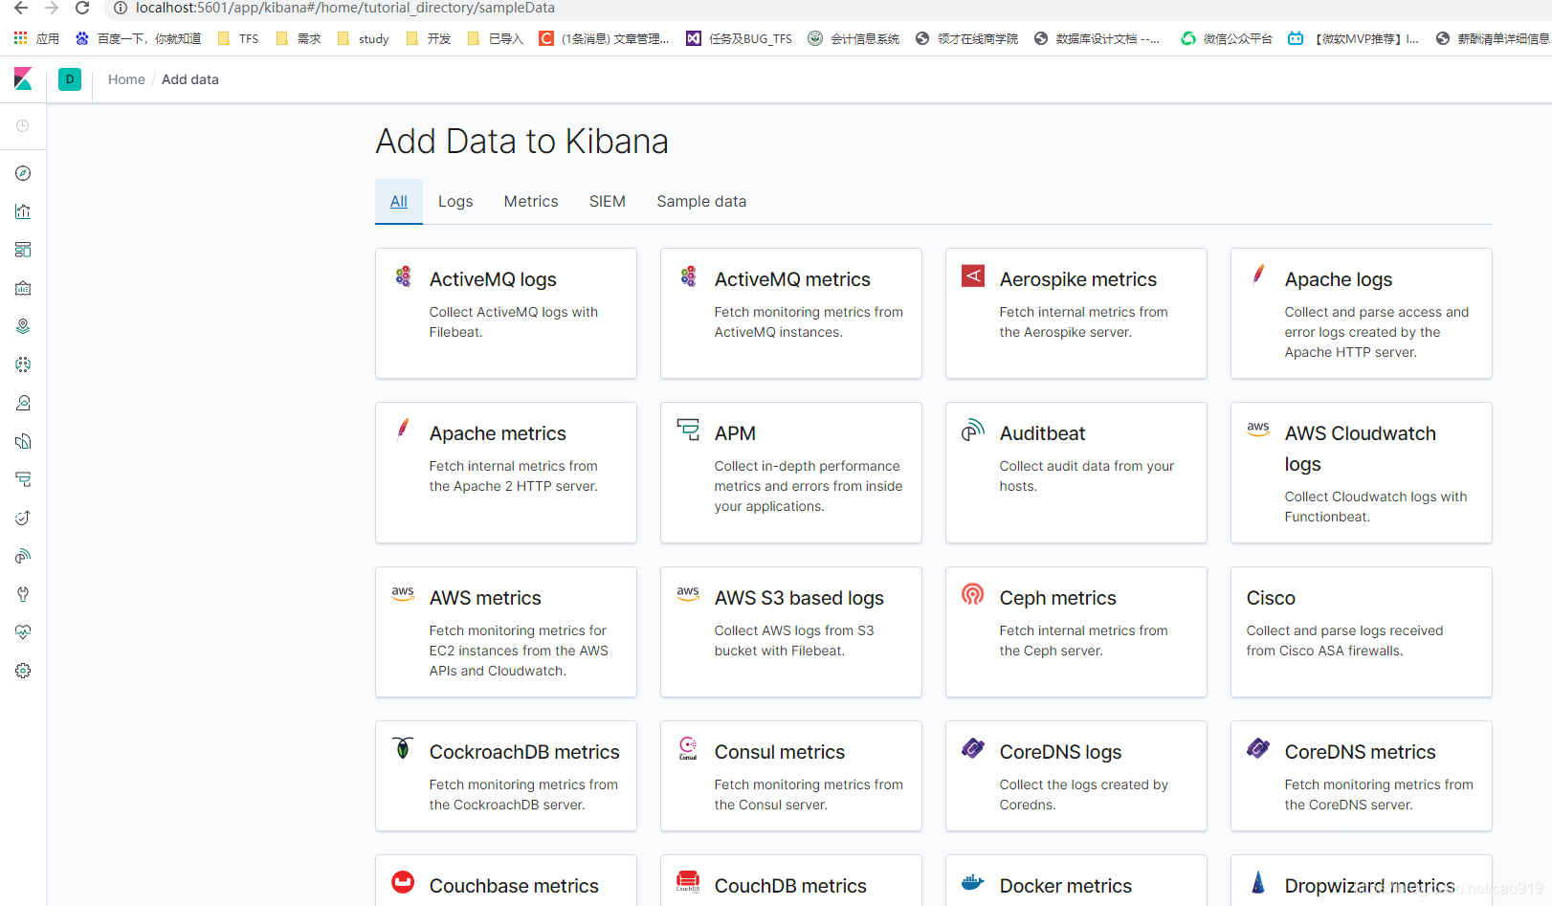Open the 需求 bookmark folder
1552x906 pixels.
coord(299,39)
